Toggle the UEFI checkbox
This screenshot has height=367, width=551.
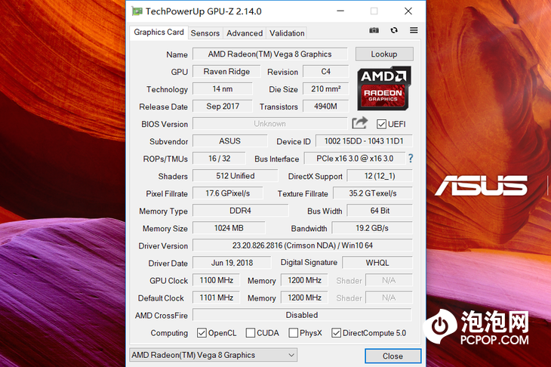(382, 124)
